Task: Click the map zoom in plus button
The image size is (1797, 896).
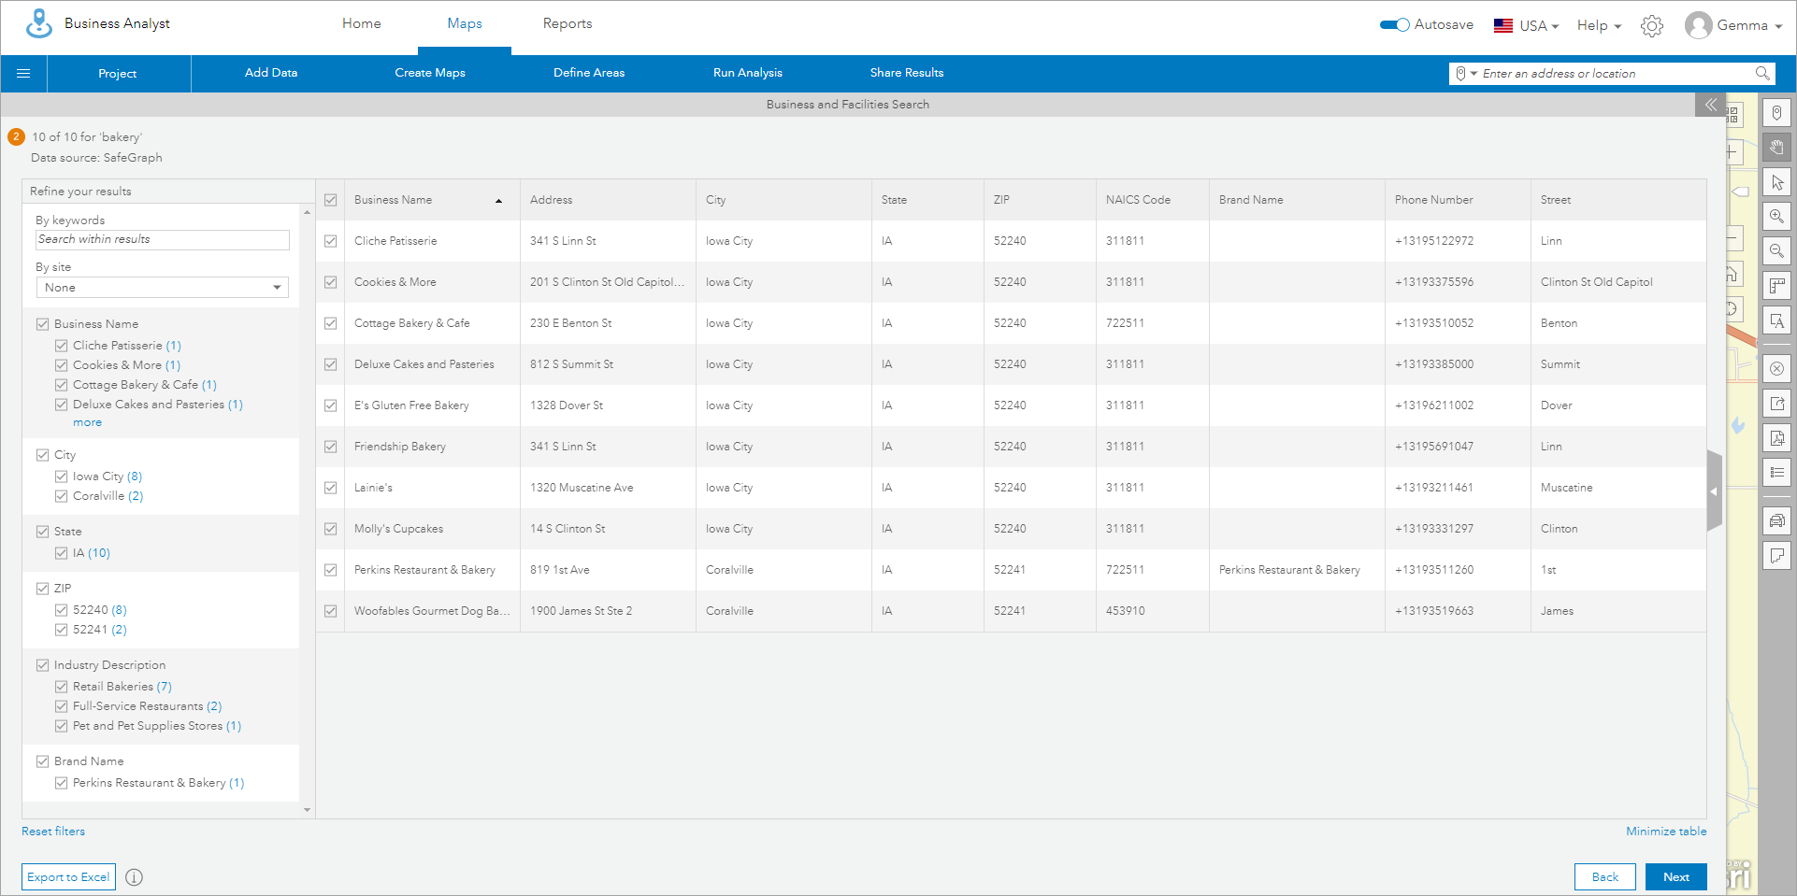Action: tap(1732, 152)
